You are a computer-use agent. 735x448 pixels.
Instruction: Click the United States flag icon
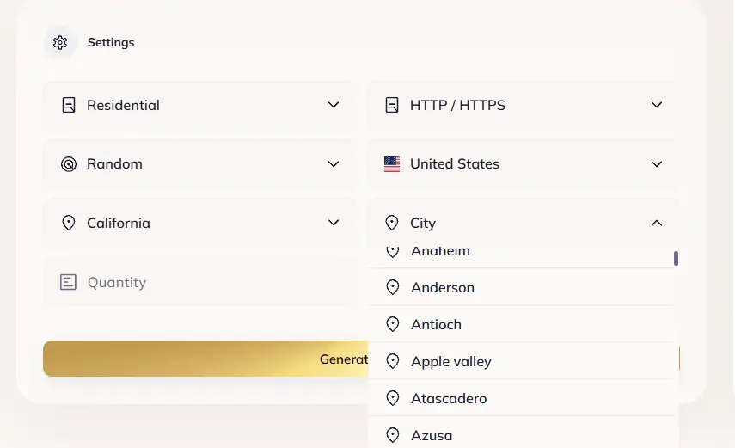click(392, 164)
